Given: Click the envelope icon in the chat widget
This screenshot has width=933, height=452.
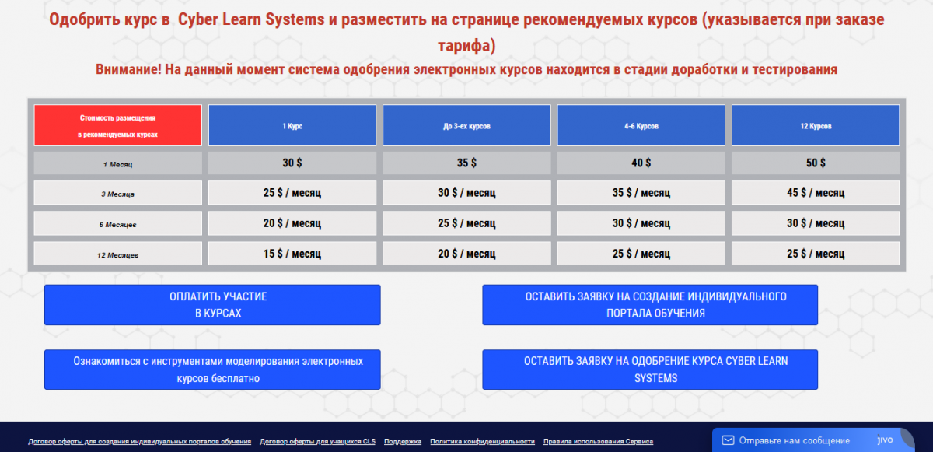Looking at the screenshot, I should click(728, 440).
